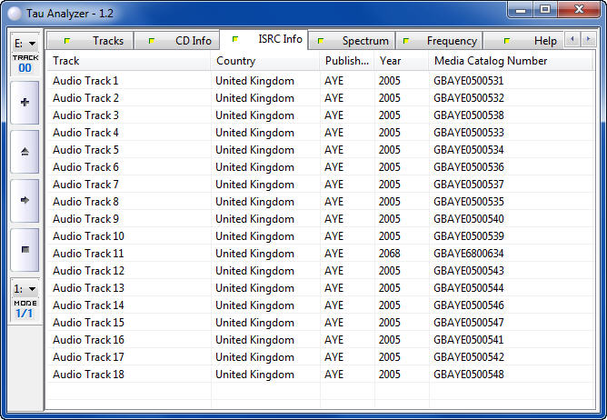This screenshot has width=607, height=420.
Task: Switch to the Tracks tab
Action: pos(98,41)
